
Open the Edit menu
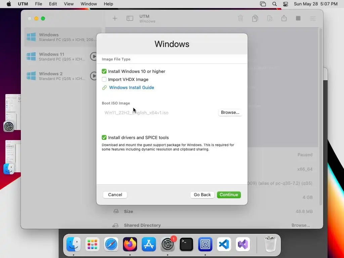(53, 4)
